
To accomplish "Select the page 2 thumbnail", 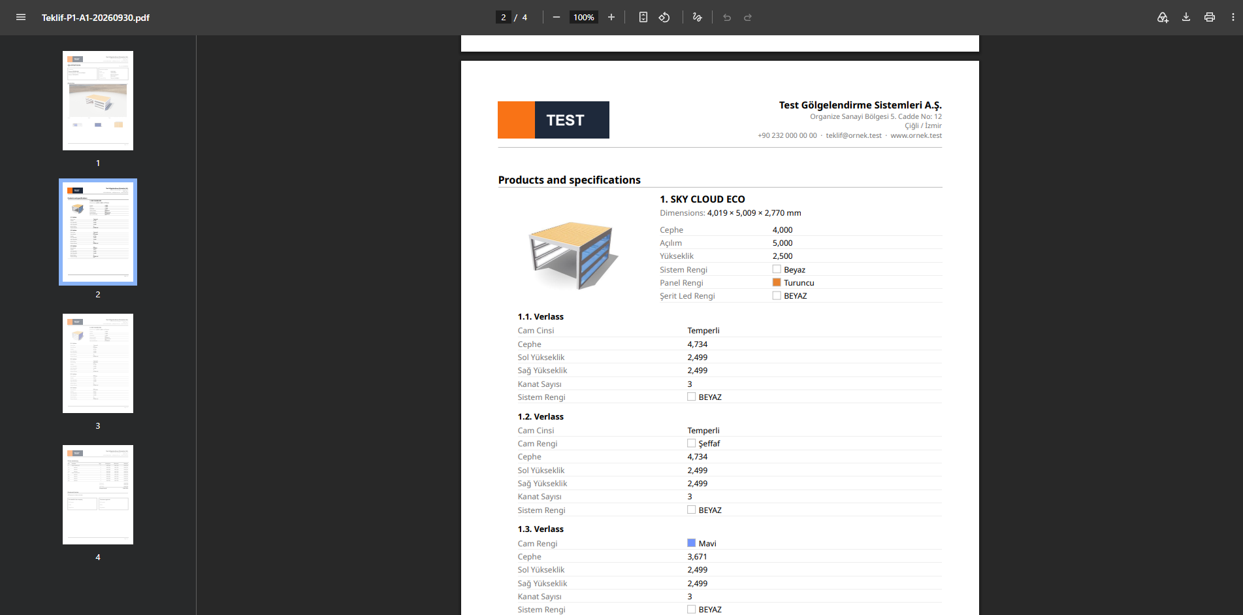I will (x=98, y=232).
